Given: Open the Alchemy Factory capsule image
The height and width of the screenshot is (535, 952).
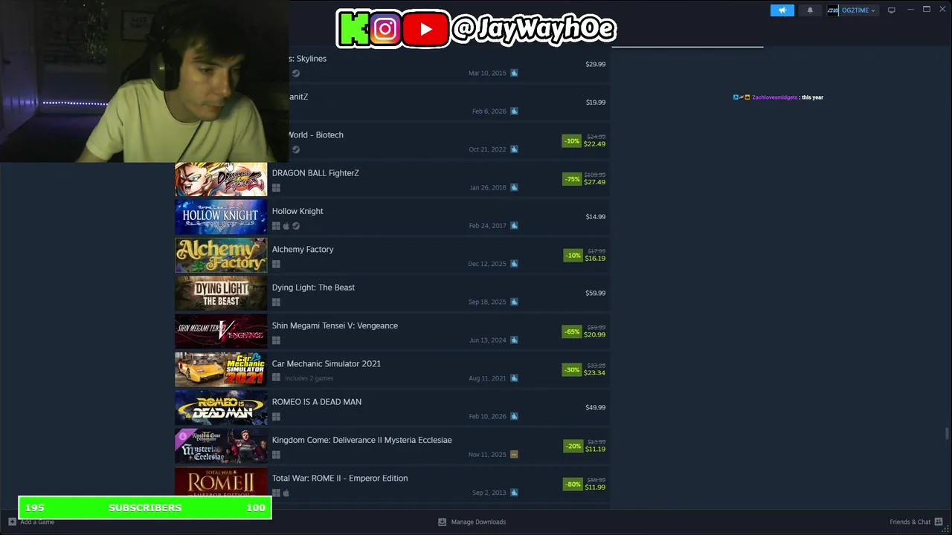Looking at the screenshot, I should coord(221,255).
